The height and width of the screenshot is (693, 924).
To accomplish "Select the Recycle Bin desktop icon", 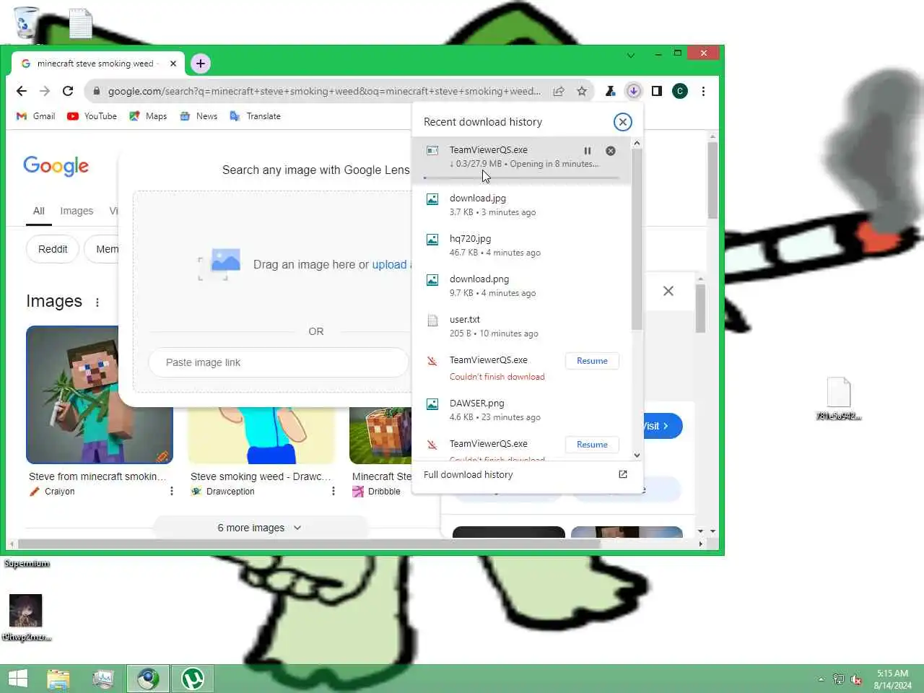I will coord(26,22).
